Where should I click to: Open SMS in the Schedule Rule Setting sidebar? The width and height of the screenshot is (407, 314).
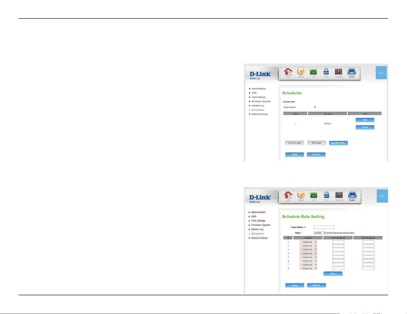click(x=254, y=217)
